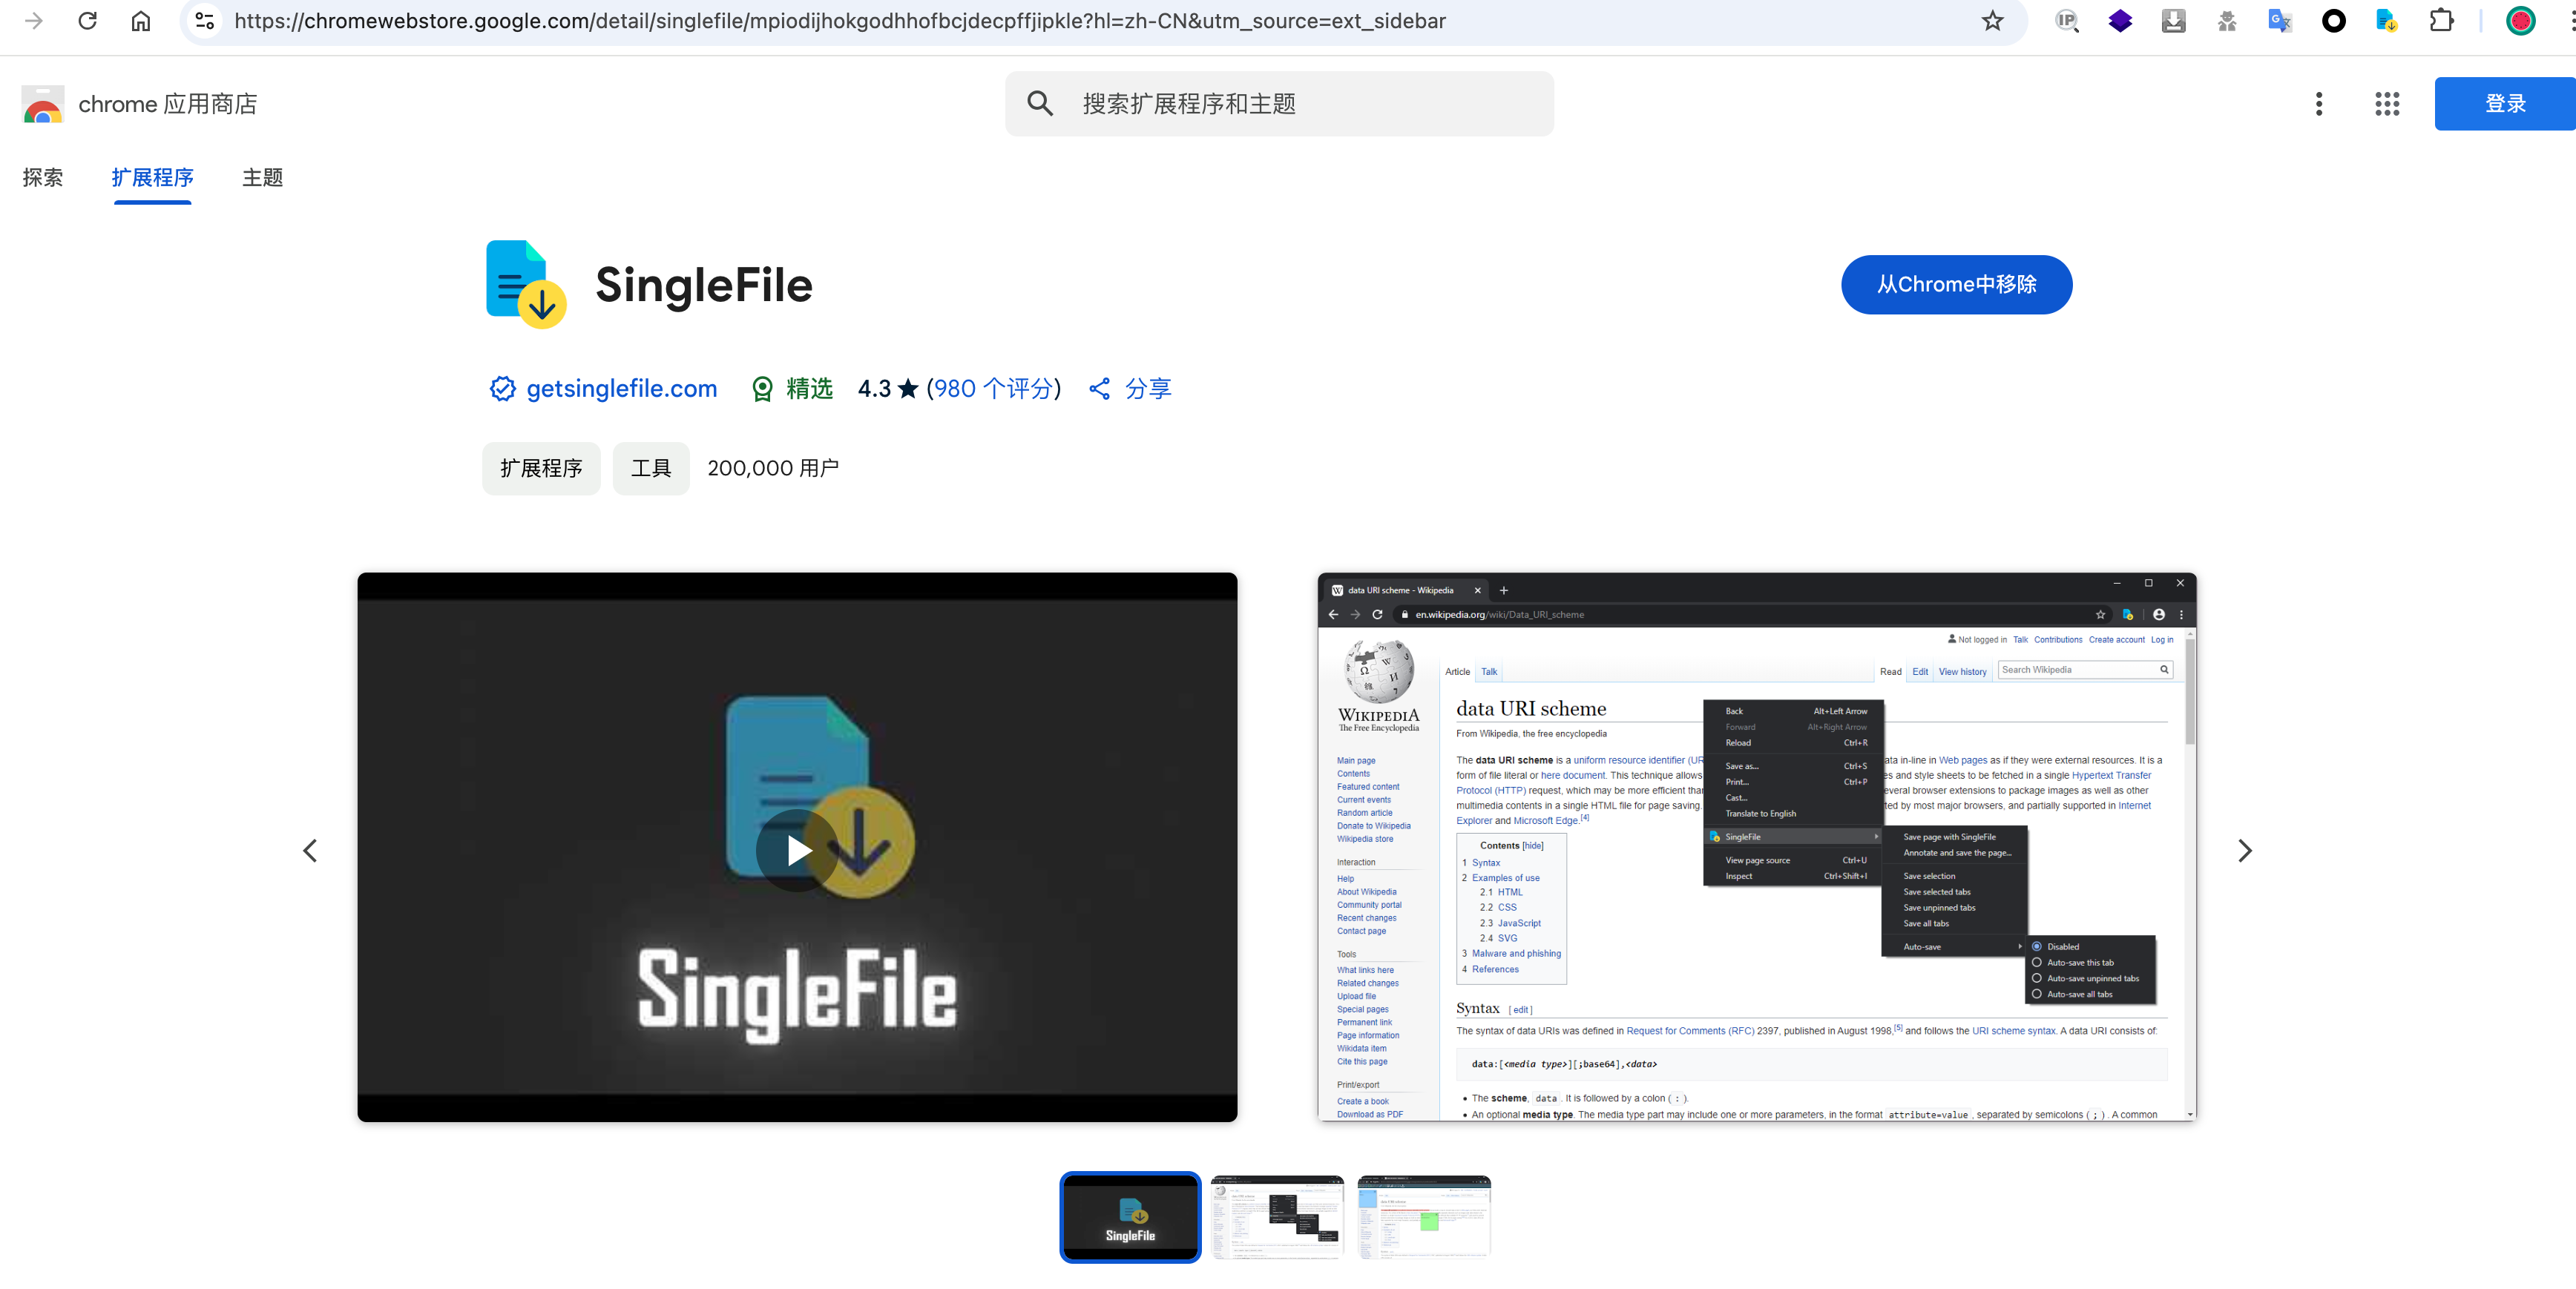2576x1289 pixels.
Task: Click the 精选 featured badge
Action: coord(792,389)
